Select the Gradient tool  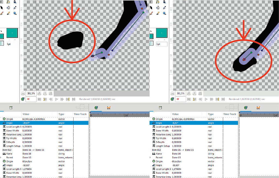point(1,2)
